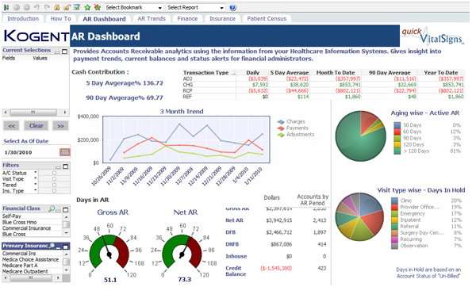Click the 1/30/2010 as-of date field
Image resolution: width=476 pixels, height=302 pixels.
click(31, 152)
